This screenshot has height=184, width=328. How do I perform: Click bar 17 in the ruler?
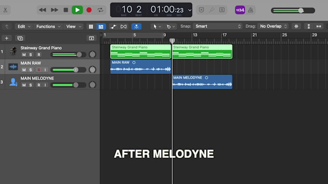coord(224,35)
